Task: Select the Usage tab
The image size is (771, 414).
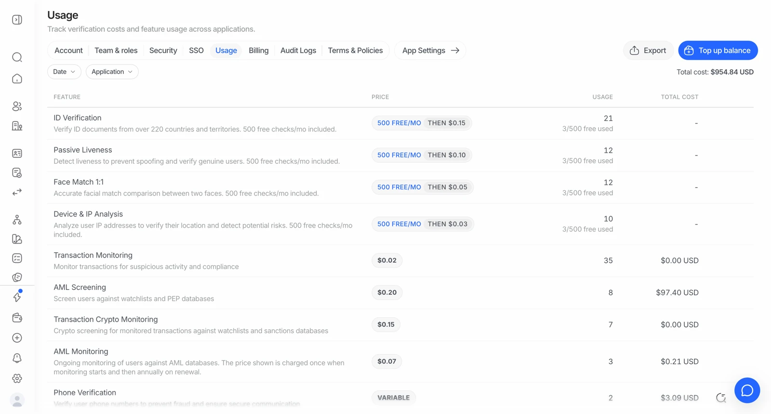Action: click(226, 51)
